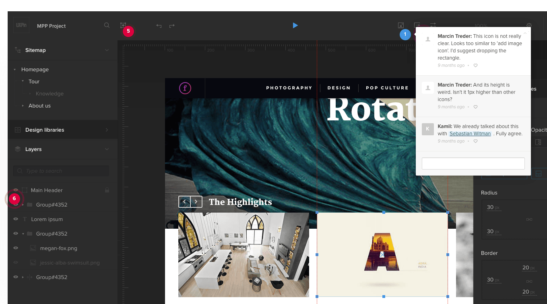Image resolution: width=547 pixels, height=304 pixels.
Task: Expand the Design libraries panel
Action: pos(107,130)
